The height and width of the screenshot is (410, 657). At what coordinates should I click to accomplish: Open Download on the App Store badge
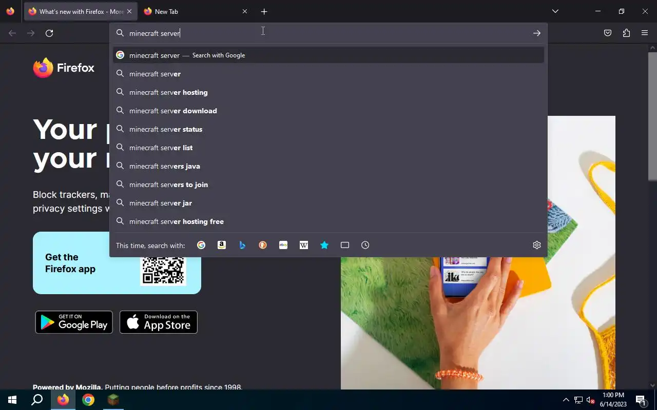[x=159, y=322]
